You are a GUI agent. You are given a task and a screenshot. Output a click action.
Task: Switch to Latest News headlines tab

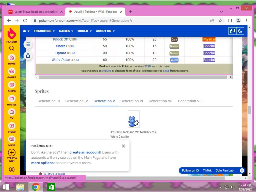35,12
